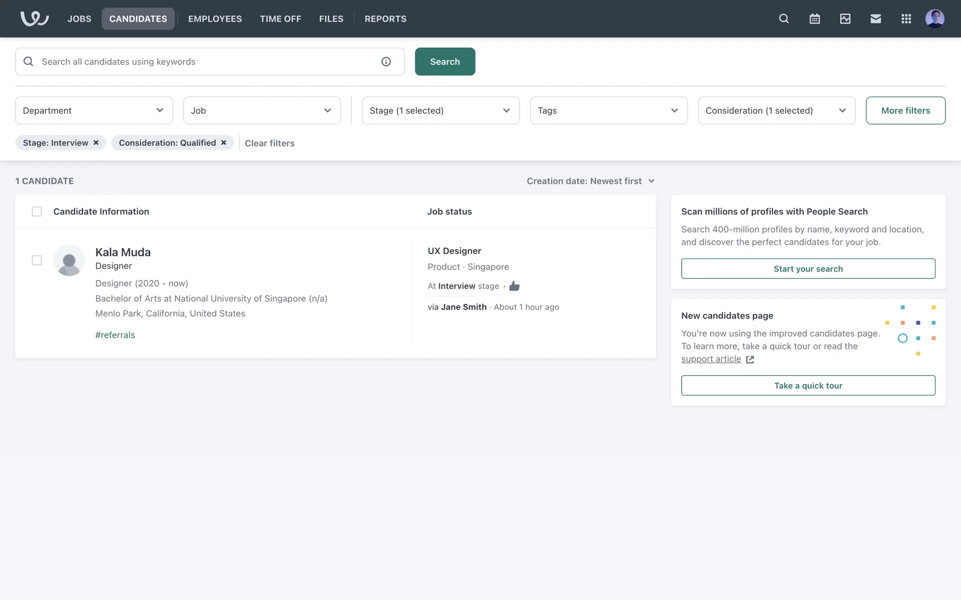Image resolution: width=961 pixels, height=600 pixels.
Task: Check the select all candidates checkbox
Action: coord(37,211)
